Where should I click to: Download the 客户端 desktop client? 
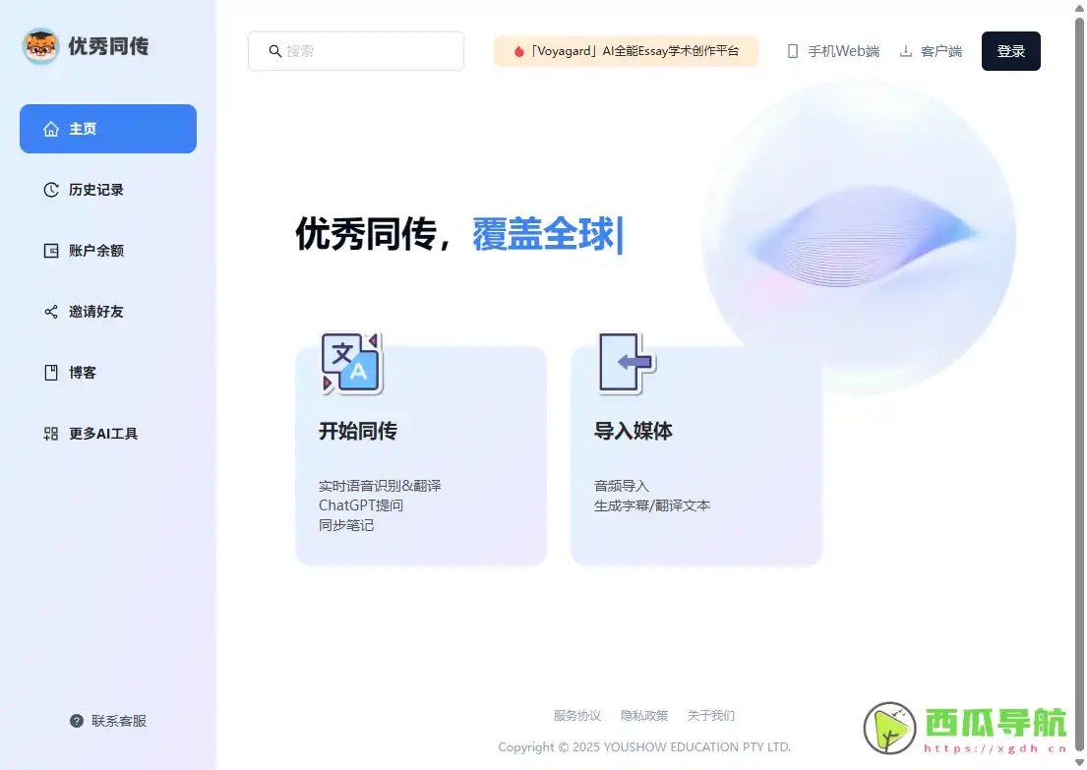[931, 50]
